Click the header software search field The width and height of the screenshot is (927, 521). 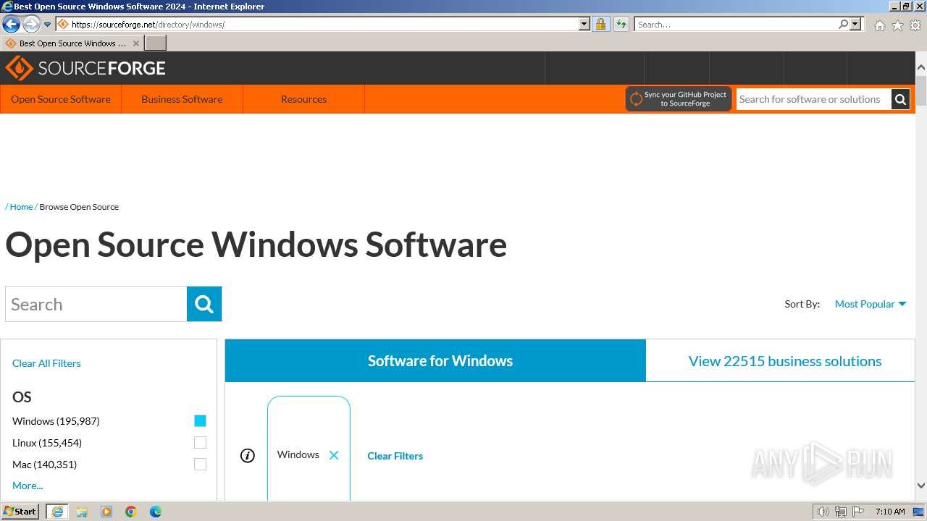814,99
